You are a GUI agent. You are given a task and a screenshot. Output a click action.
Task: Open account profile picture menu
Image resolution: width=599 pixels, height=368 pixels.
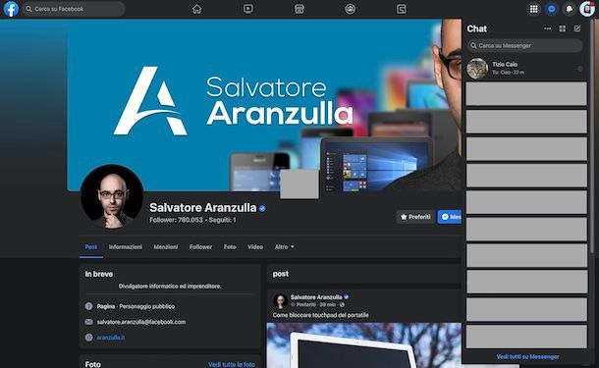tap(587, 9)
